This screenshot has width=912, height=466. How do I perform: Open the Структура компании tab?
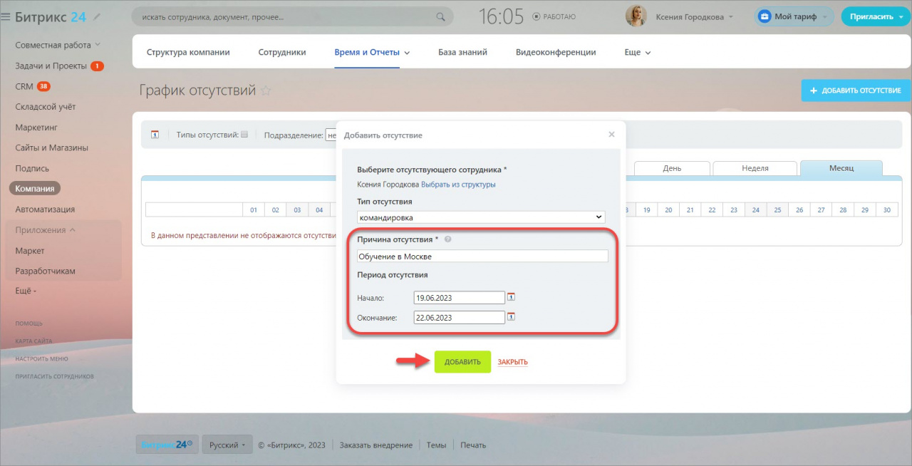(188, 52)
